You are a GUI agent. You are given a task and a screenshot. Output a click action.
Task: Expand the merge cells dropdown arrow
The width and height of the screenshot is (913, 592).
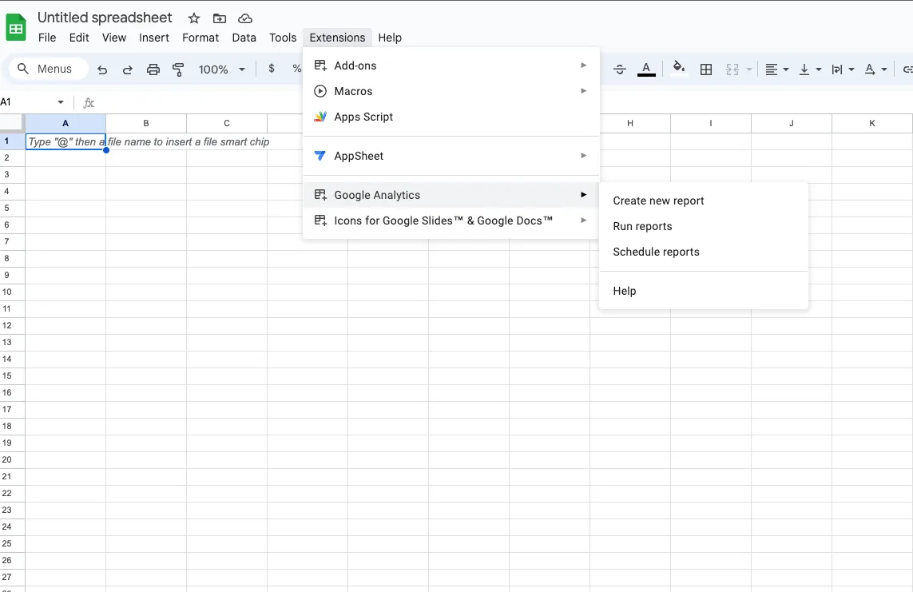click(749, 70)
